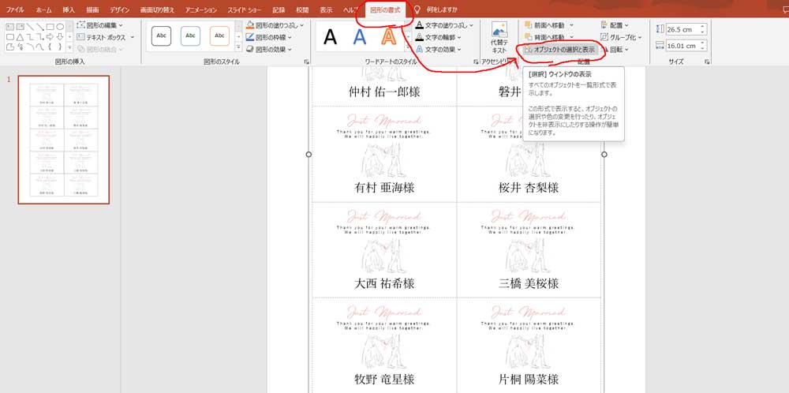Expand the Group (グループ化) dropdown

[620, 37]
